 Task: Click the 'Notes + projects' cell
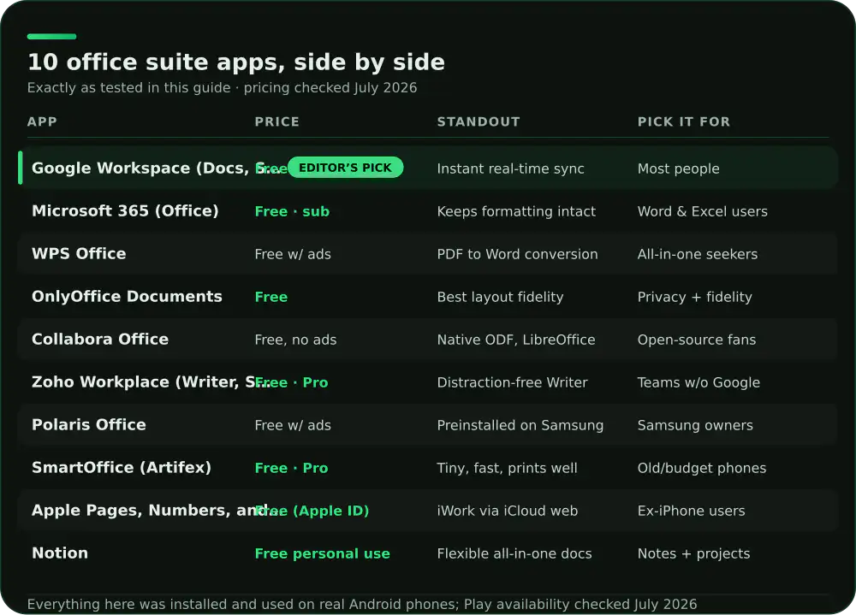click(693, 554)
